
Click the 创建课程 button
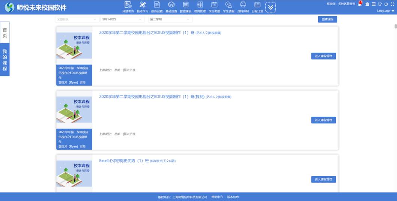click(327, 19)
